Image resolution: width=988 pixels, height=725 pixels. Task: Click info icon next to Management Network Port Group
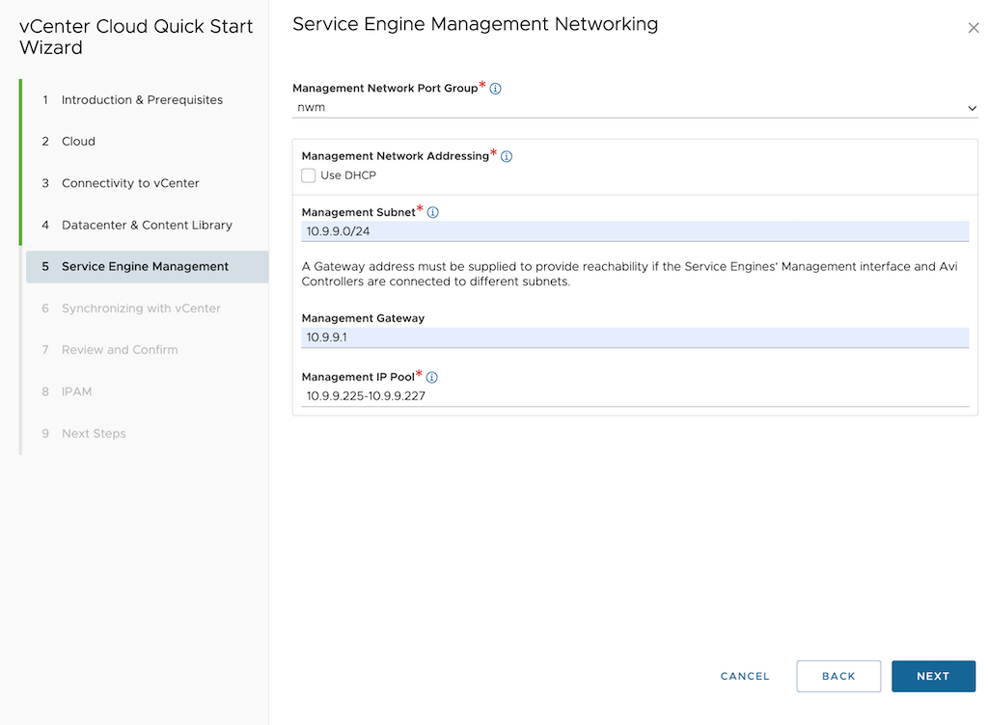click(x=496, y=89)
